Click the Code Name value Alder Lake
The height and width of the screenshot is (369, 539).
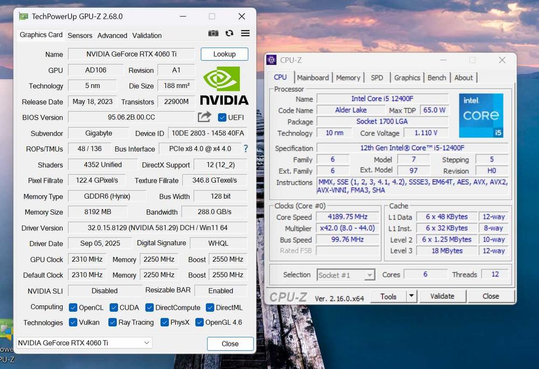(x=351, y=110)
